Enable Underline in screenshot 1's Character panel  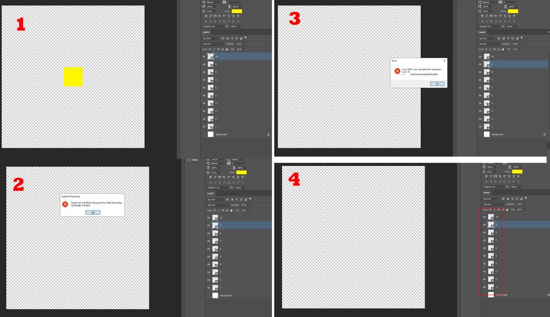(x=233, y=16)
